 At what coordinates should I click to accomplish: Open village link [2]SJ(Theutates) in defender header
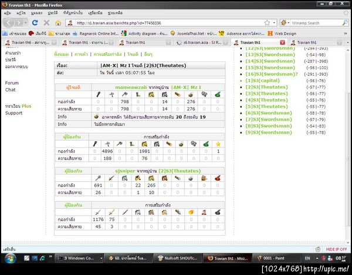click(x=180, y=171)
